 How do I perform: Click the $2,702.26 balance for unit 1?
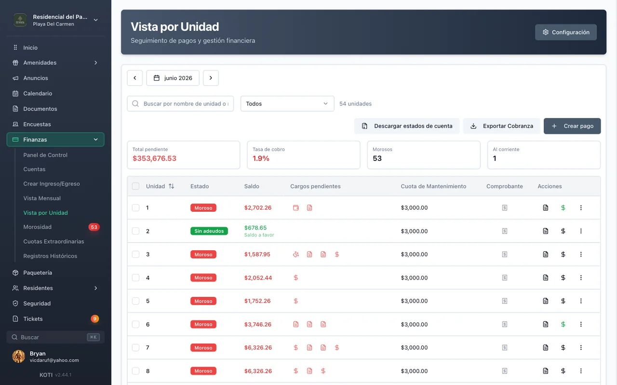[258, 208]
